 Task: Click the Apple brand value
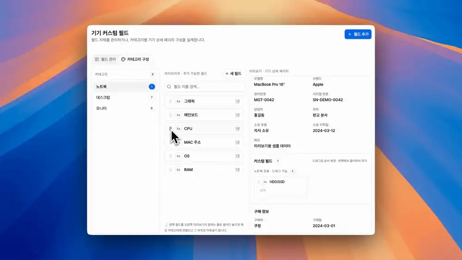pos(318,84)
